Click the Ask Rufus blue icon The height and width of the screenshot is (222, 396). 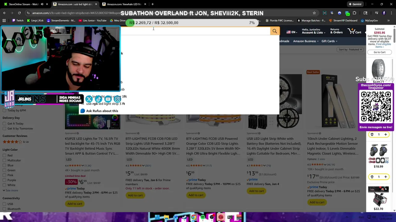(83, 111)
